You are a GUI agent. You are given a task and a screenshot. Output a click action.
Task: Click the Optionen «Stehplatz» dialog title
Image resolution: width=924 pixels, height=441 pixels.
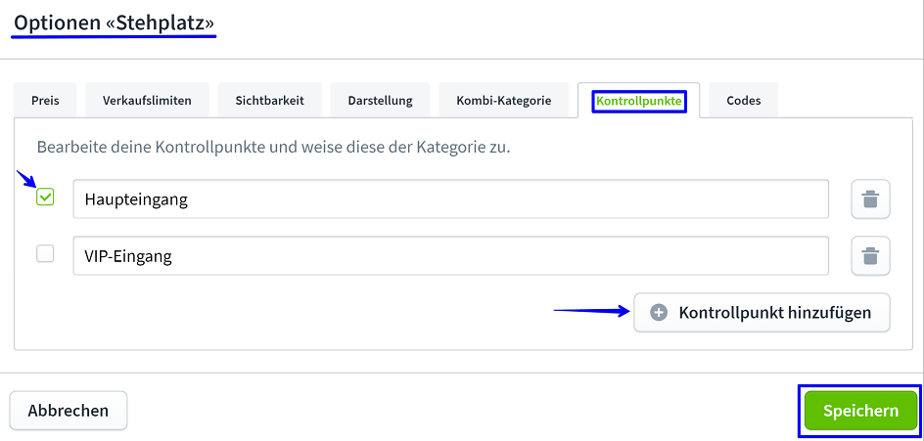pyautogui.click(x=115, y=22)
